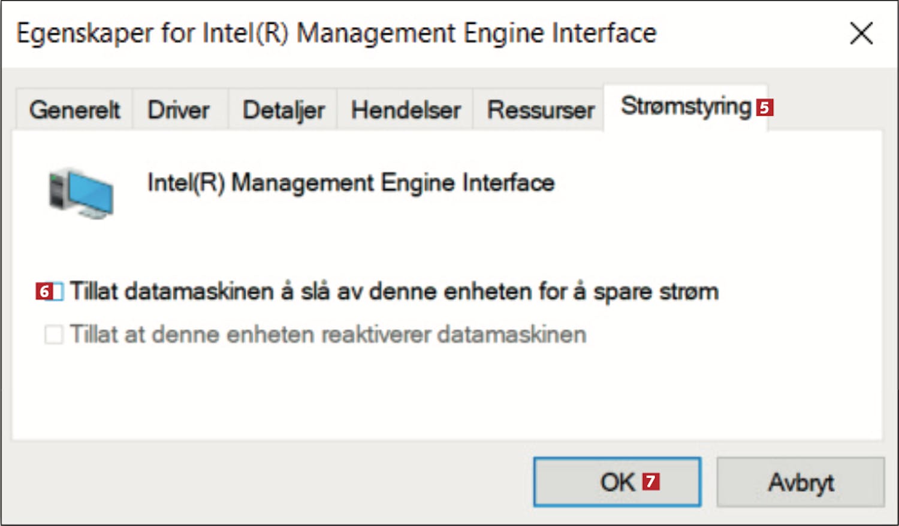Viewport: 899px width, 526px height.
Task: Click the red number 6 marker
Action: coord(44,291)
